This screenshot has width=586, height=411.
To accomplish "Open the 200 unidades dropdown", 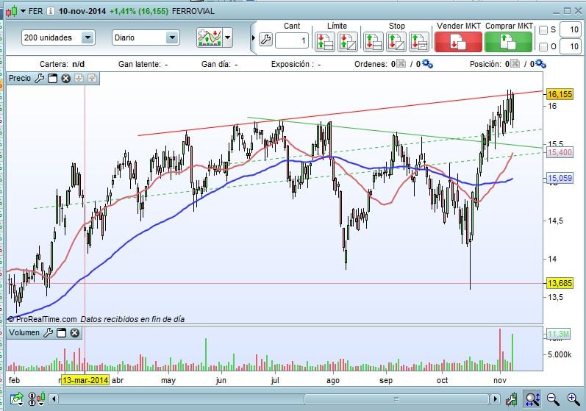I will click(58, 37).
